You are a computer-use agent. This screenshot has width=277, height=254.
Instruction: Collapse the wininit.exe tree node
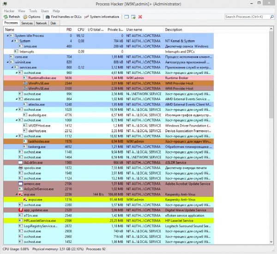(7, 62)
